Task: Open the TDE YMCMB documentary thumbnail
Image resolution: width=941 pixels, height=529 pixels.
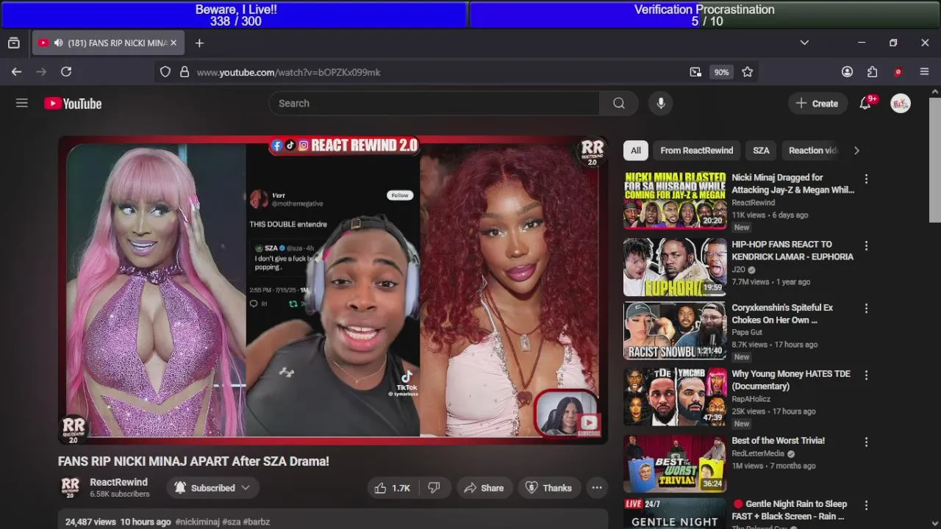Action: pos(675,397)
